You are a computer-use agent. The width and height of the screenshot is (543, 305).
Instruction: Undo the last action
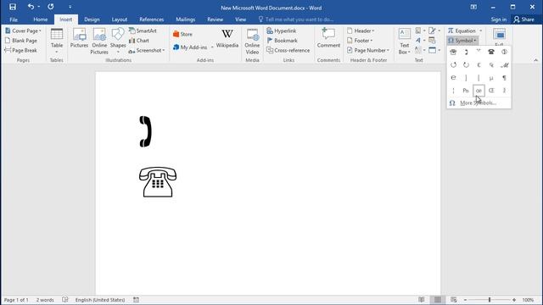pos(31,7)
